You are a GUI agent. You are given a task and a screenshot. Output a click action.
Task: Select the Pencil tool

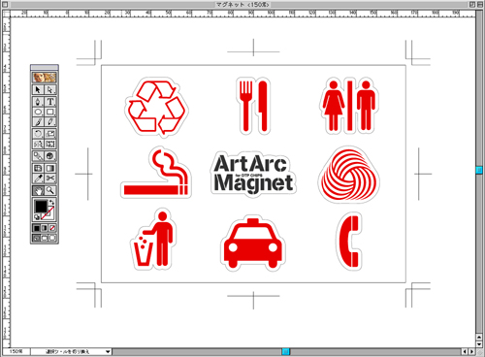click(50, 122)
